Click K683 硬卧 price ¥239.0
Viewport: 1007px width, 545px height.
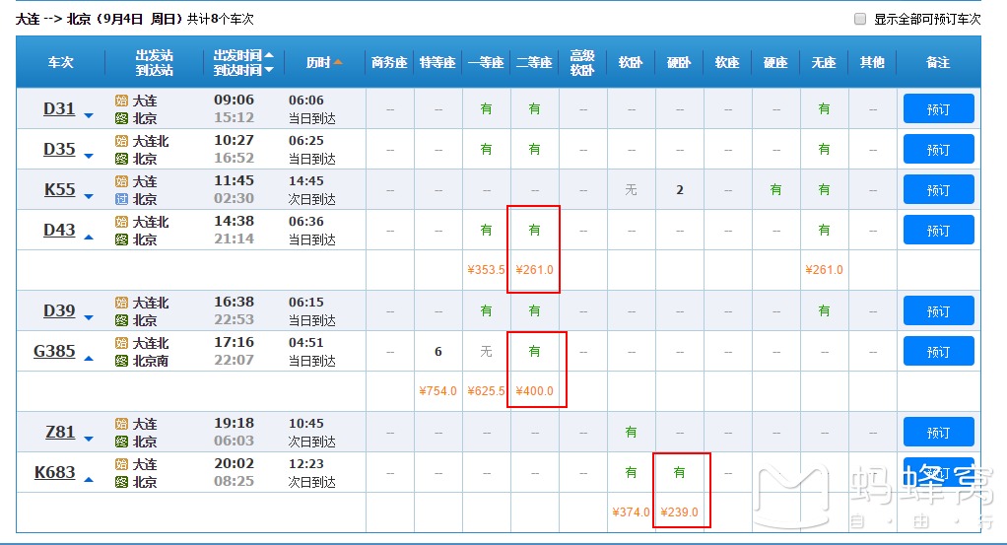(x=680, y=512)
